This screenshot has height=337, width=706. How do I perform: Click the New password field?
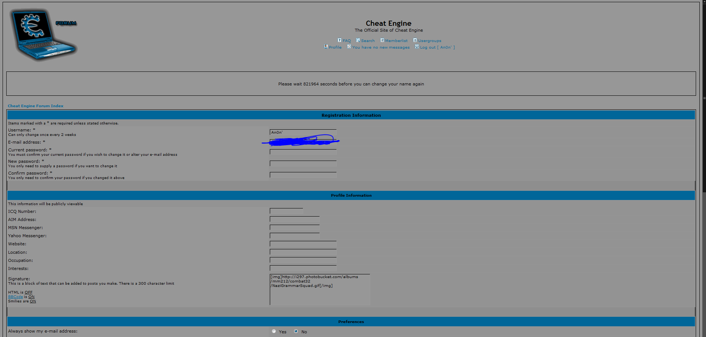[303, 164]
